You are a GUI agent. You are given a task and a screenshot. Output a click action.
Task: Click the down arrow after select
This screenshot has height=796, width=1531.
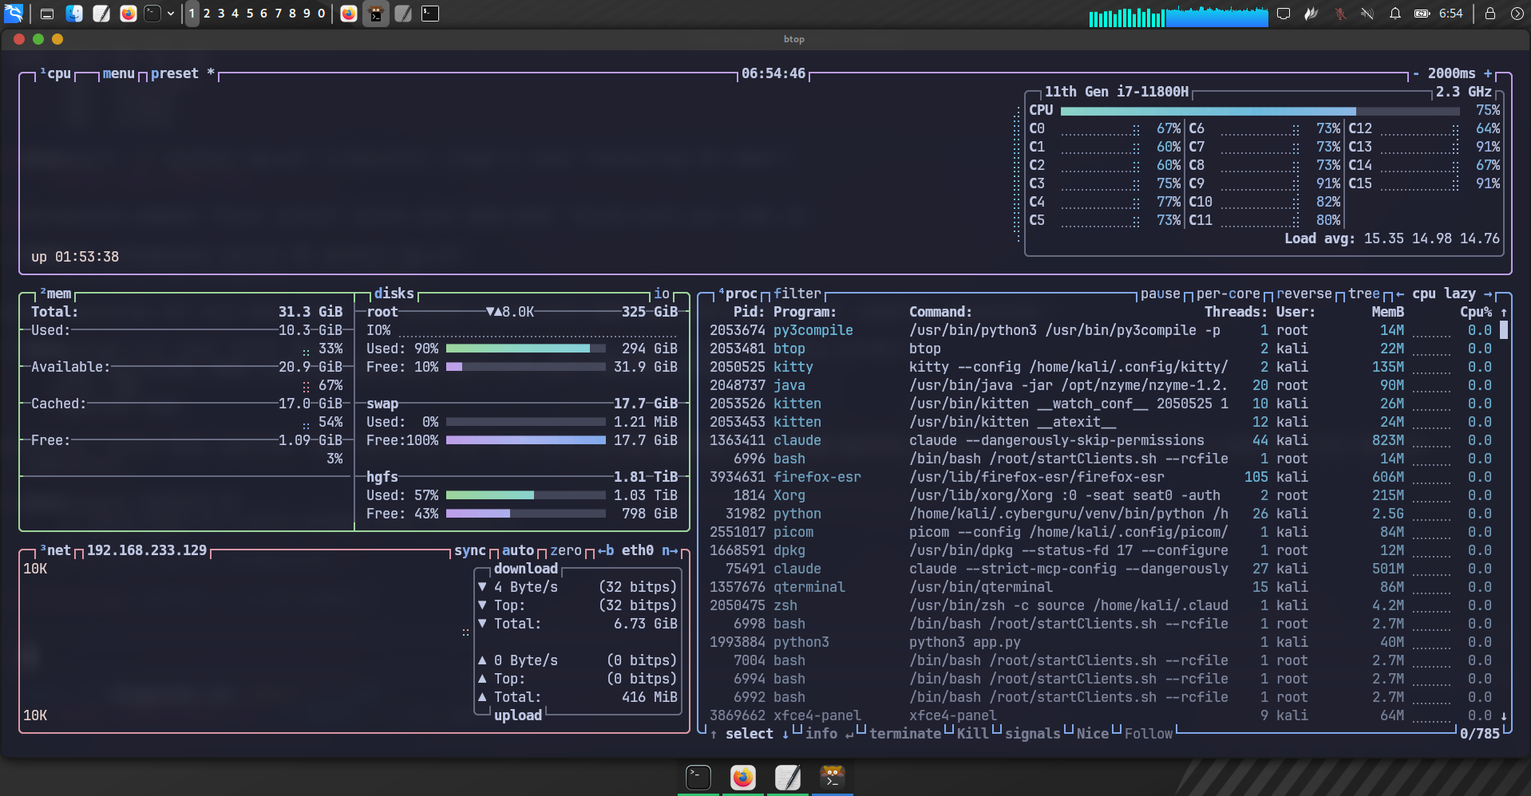[x=785, y=734]
